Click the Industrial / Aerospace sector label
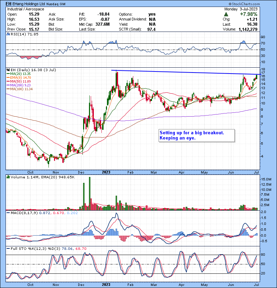This screenshot has height=288, width=277. (x=26, y=9)
